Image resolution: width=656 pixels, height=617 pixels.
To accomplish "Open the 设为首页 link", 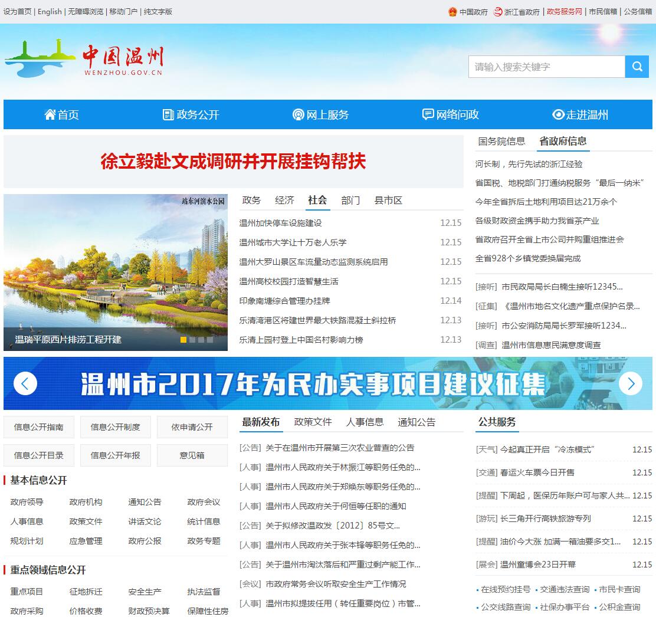I will (17, 12).
